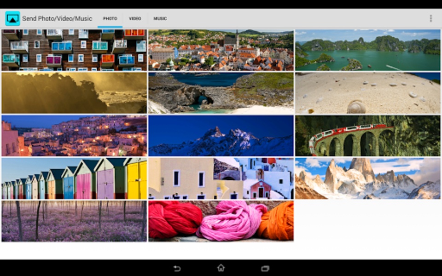The height and width of the screenshot is (276, 442).
Task: Open the hillside town at dusk photo
Action: coord(74,135)
